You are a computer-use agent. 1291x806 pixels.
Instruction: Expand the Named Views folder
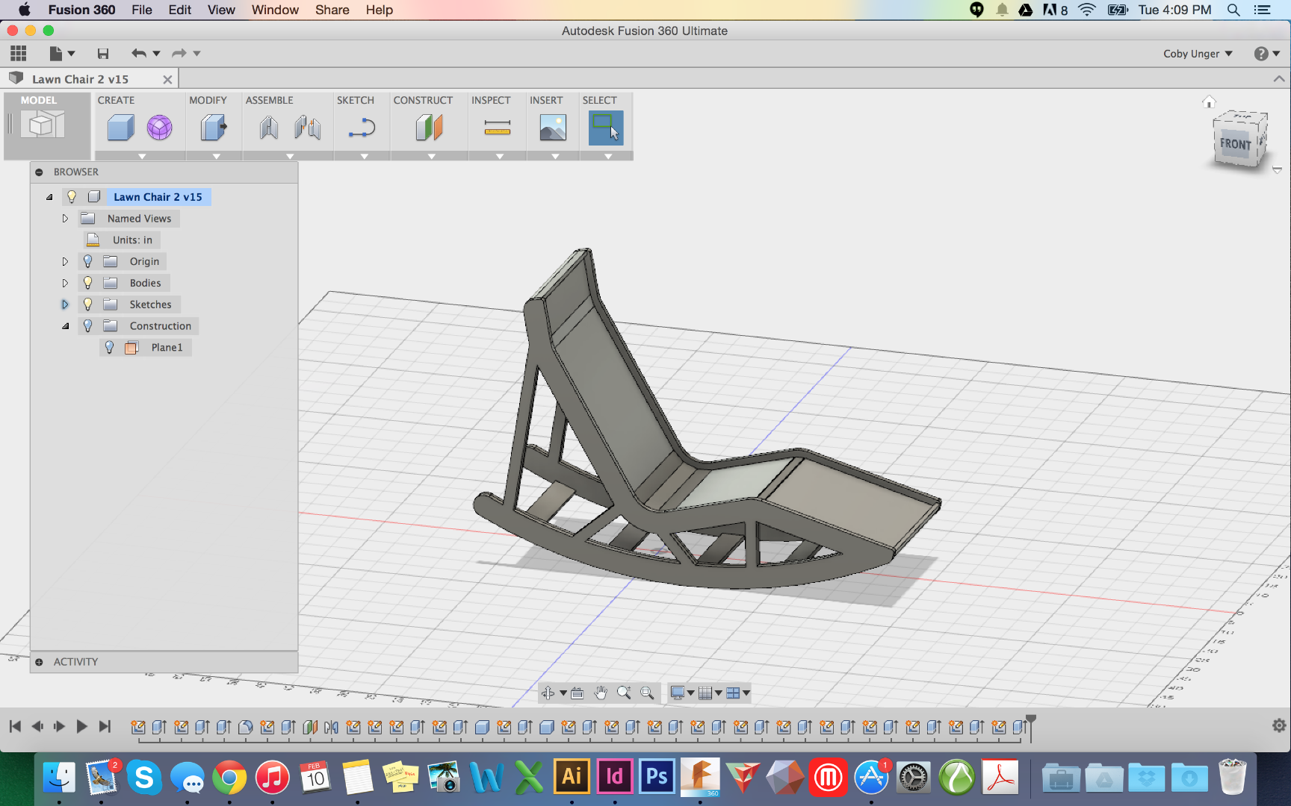(x=65, y=219)
